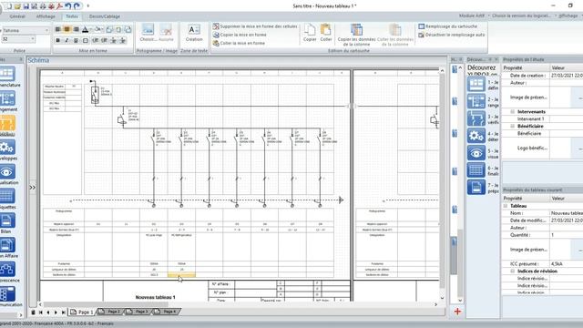Image resolution: width=583 pixels, height=328 pixels.
Task: Click the Save icon in quick access bar
Action: (26, 6)
